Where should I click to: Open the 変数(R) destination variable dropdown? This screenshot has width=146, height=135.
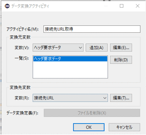[70, 98]
